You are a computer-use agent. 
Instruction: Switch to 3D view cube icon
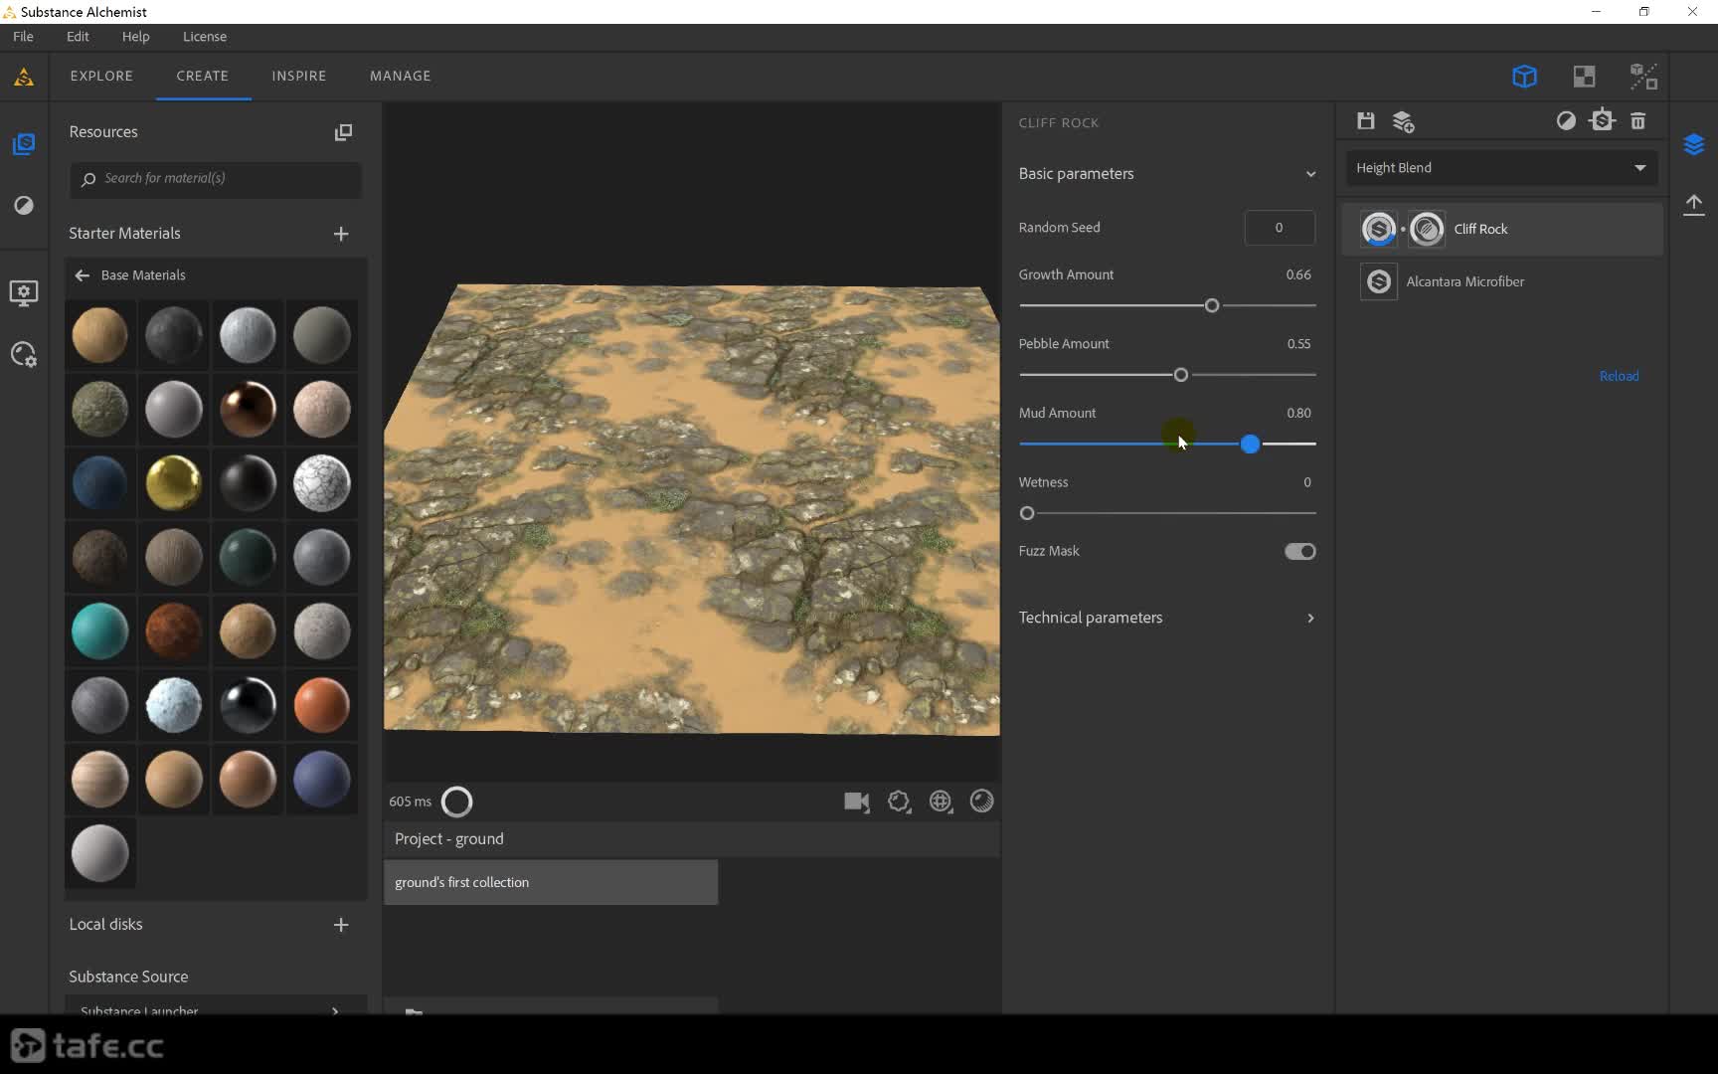click(x=1524, y=77)
